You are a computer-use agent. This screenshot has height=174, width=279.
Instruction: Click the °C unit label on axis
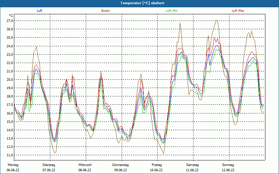pyautogui.click(x=11, y=16)
